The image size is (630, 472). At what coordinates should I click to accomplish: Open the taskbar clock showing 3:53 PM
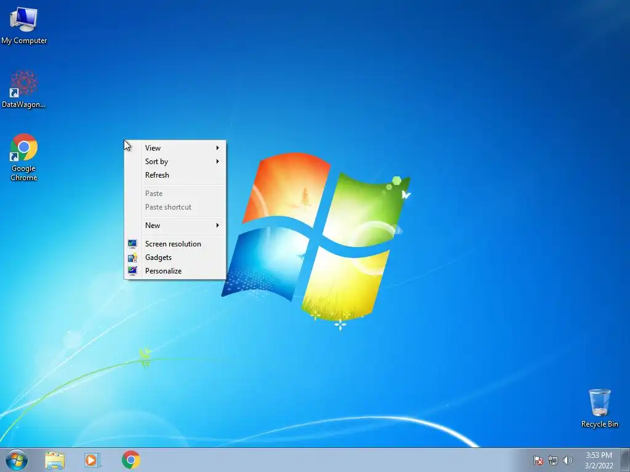tap(599, 455)
